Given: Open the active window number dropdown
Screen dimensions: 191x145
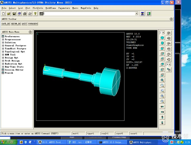Looking at the screenshot, I should pyautogui.click(x=162, y=33).
